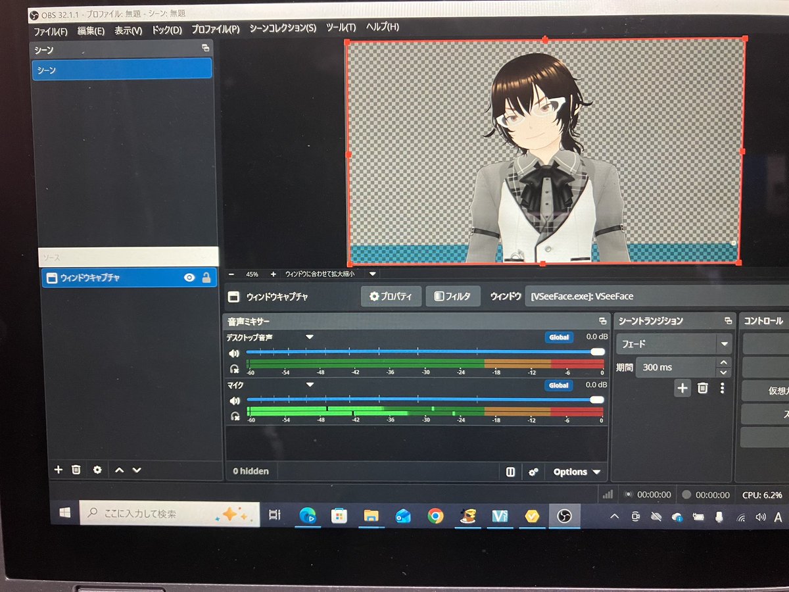789x592 pixels.
Task: Delete the selected source via trash icon
Action: pos(76,470)
